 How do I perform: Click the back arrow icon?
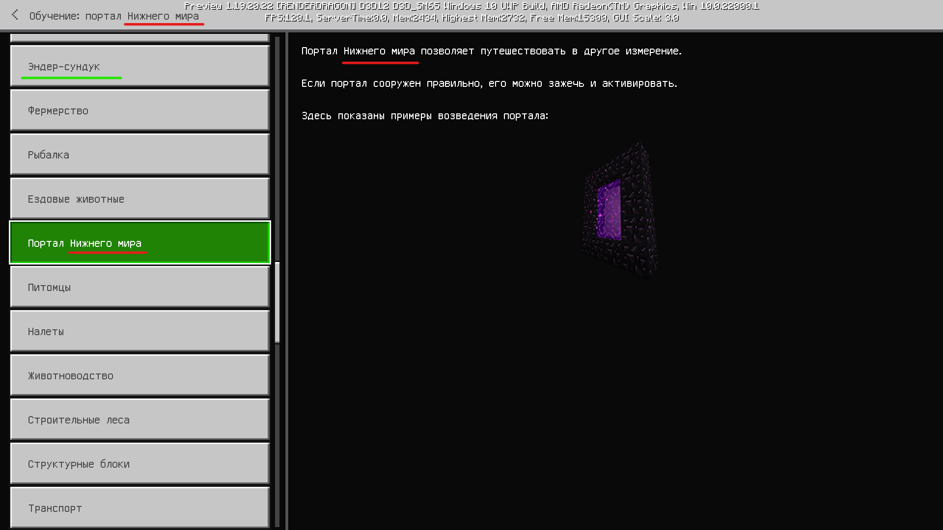tap(15, 15)
